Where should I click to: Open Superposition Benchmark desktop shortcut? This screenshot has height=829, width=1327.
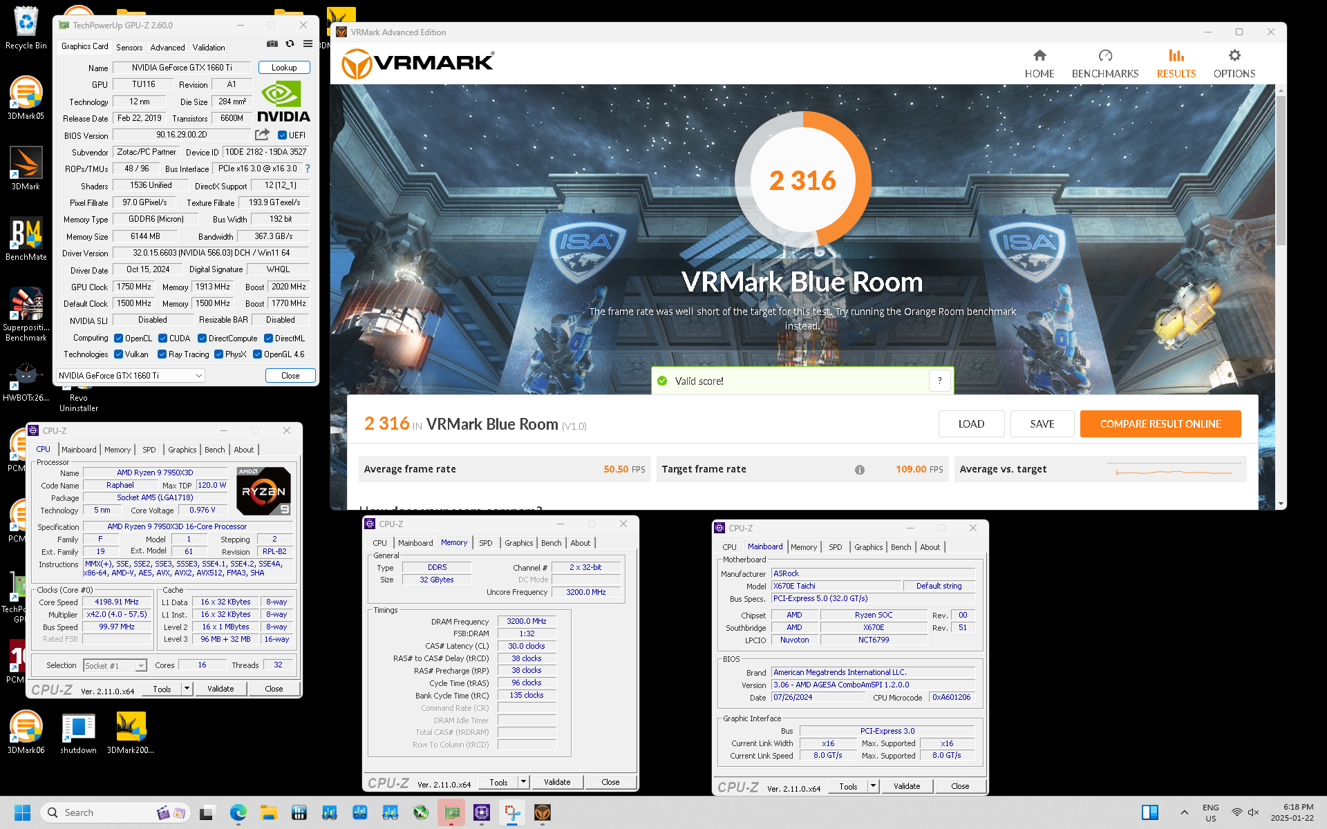click(x=26, y=314)
